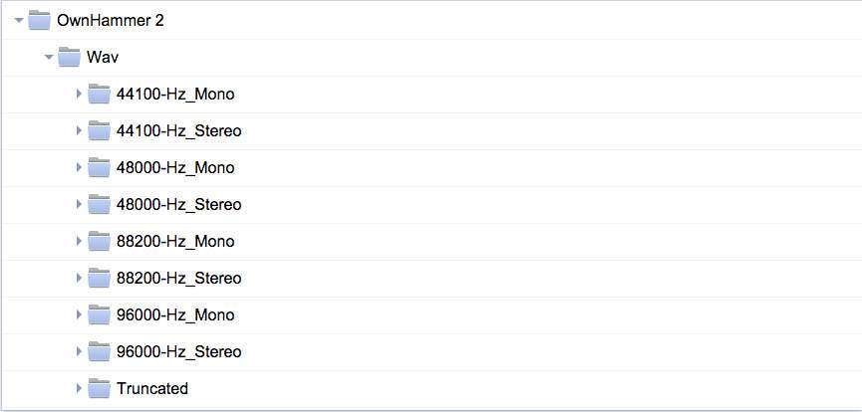The image size is (862, 412).
Task: Expand the 96000-Hz_Stereo folder
Action: coord(79,352)
